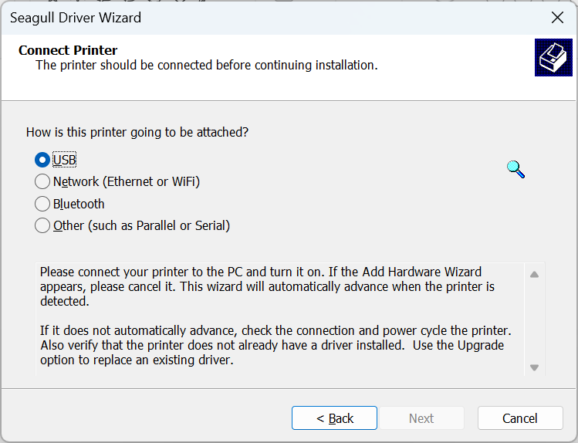
Task: Click the "printer should be connected" subtitle text
Action: (x=206, y=65)
